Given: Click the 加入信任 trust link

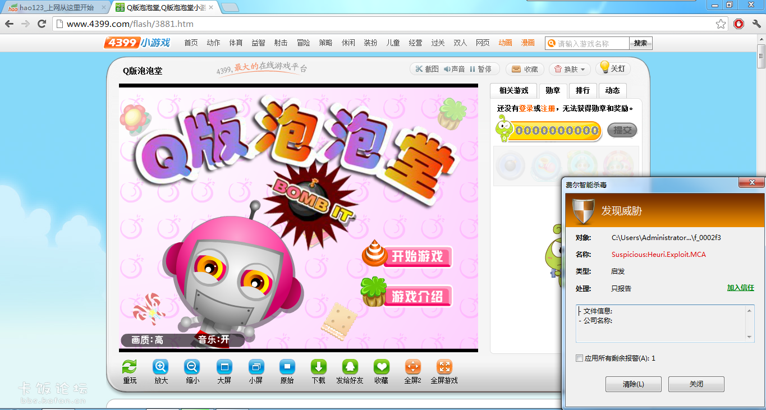Looking at the screenshot, I should (740, 288).
